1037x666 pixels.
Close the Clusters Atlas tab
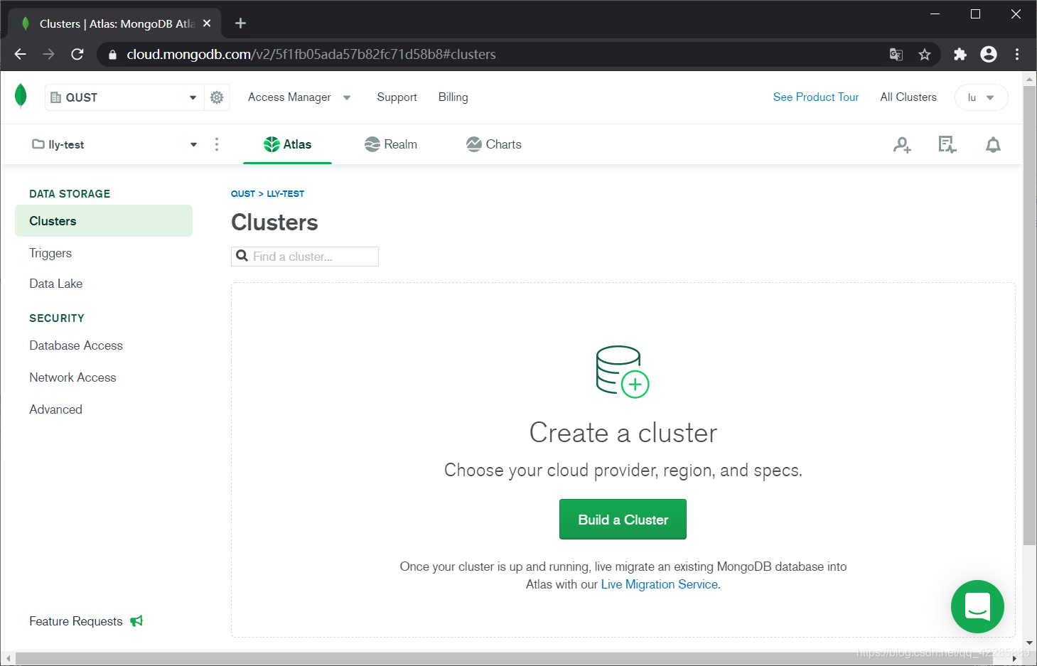tap(207, 23)
